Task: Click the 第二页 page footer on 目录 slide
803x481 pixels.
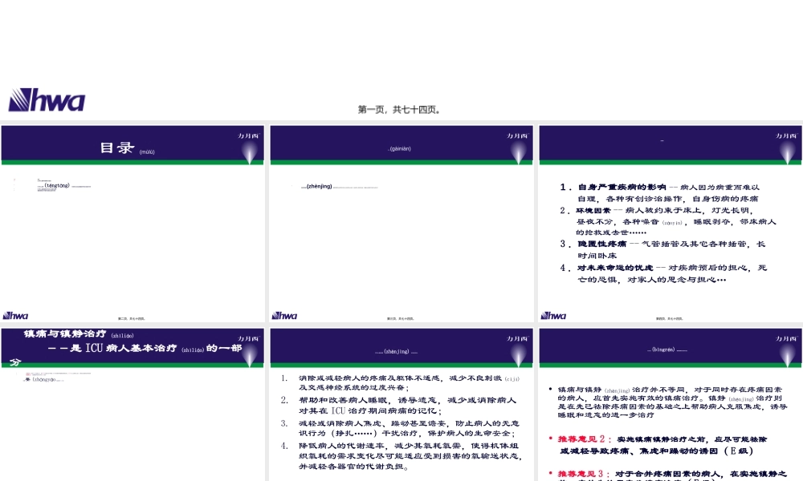Action: click(131, 317)
